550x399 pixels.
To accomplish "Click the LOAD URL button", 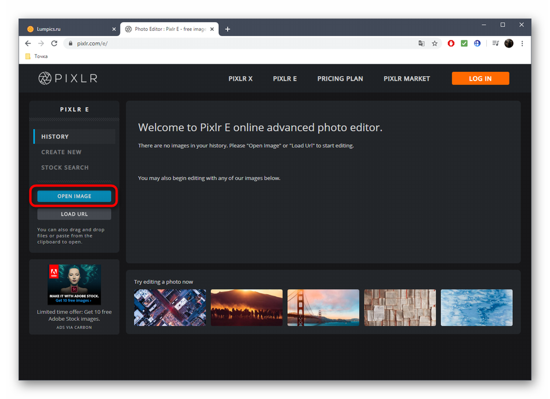I will pyautogui.click(x=74, y=214).
